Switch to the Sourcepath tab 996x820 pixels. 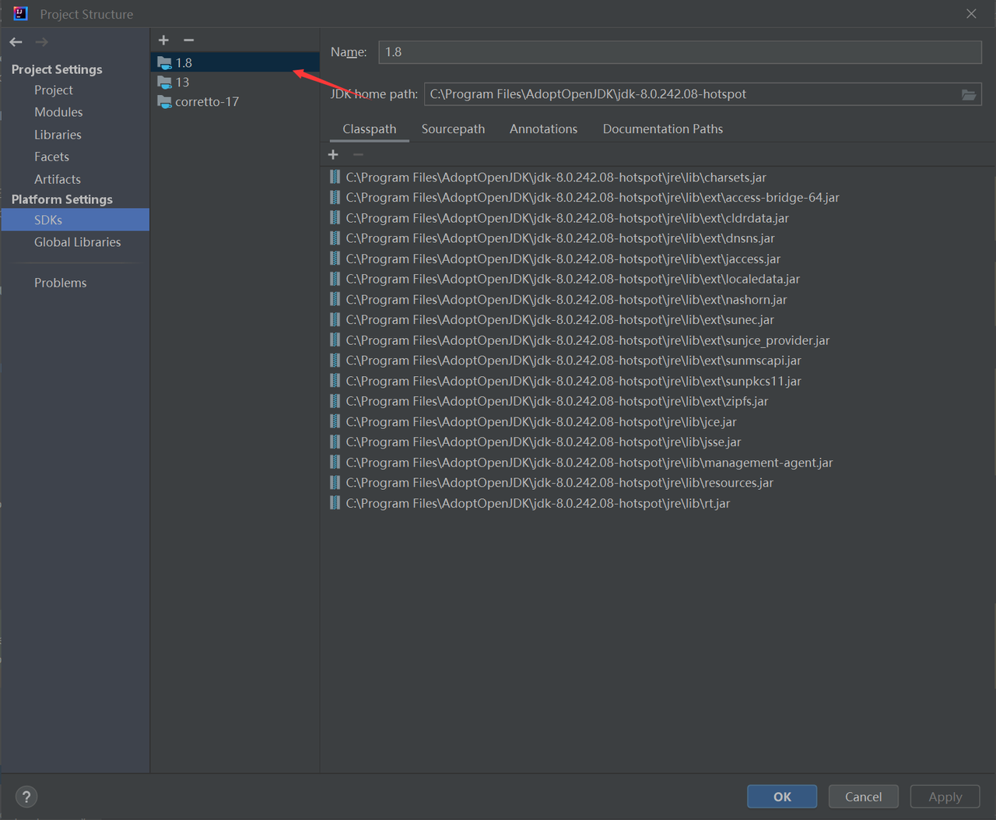pos(453,128)
